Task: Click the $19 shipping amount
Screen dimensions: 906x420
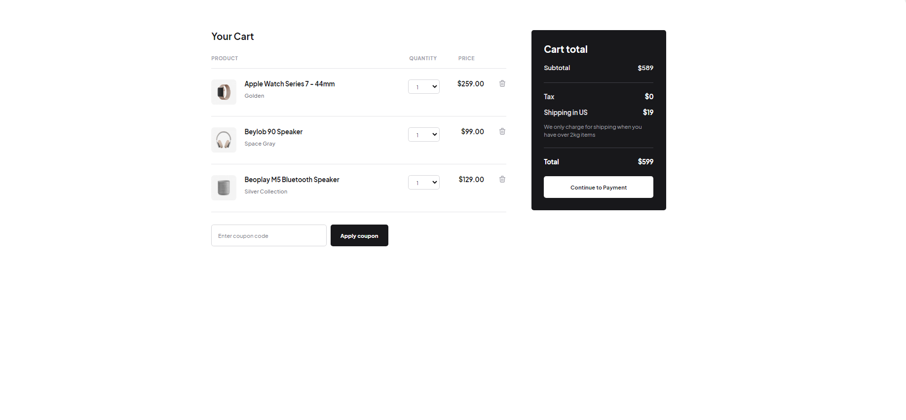Action: [x=648, y=113]
